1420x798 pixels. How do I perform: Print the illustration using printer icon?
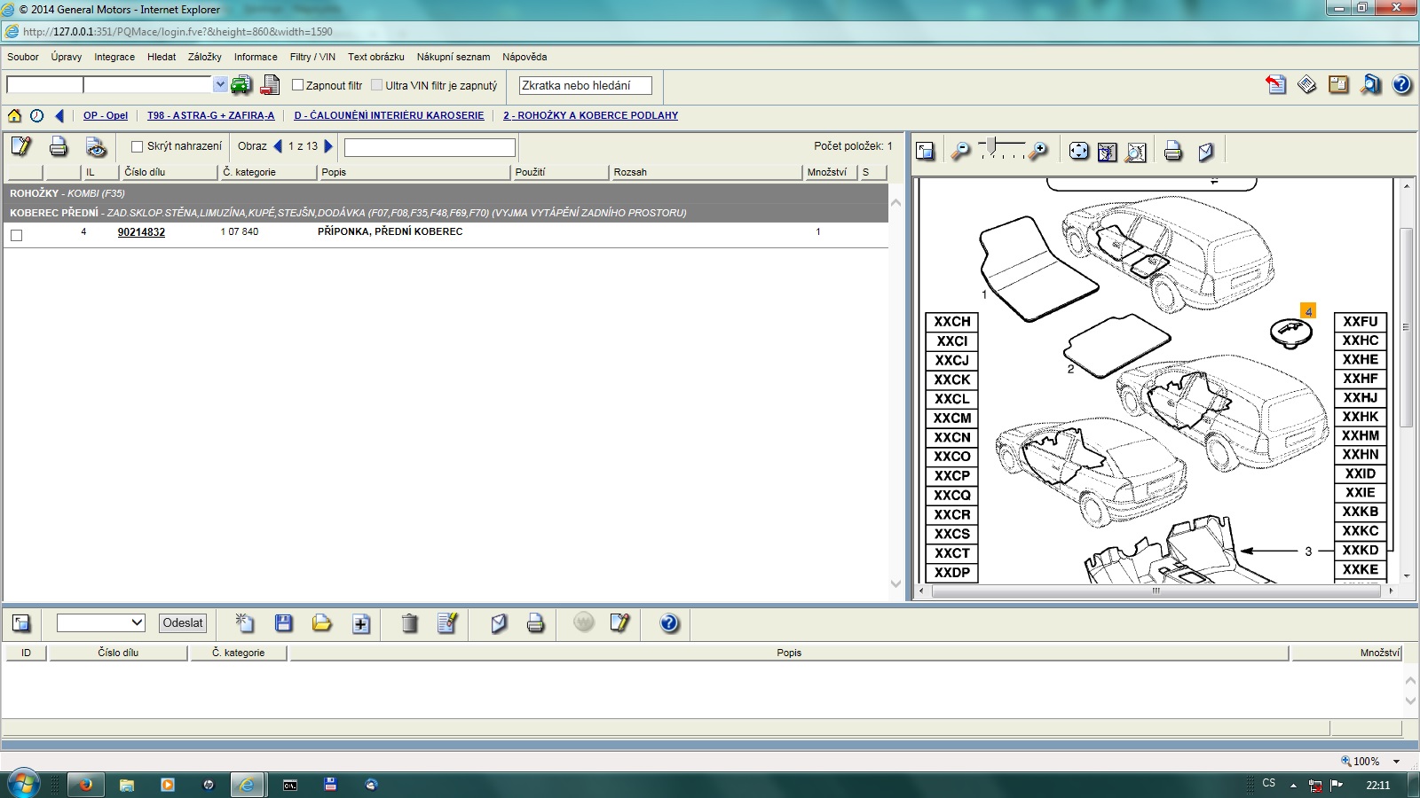point(1172,152)
